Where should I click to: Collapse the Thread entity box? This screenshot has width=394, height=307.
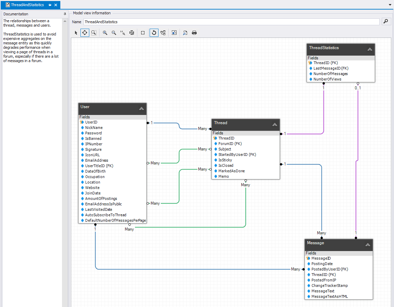275,125
